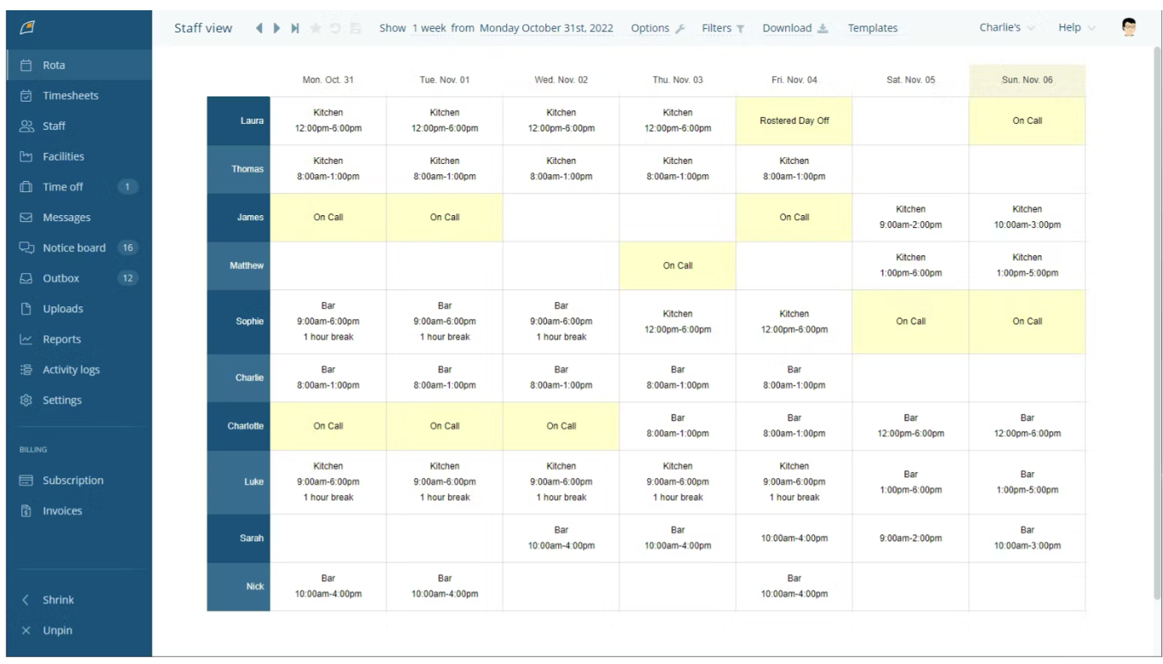1163x664 pixels.
Task: Expand the Charlie's account dropdown
Action: pos(998,26)
